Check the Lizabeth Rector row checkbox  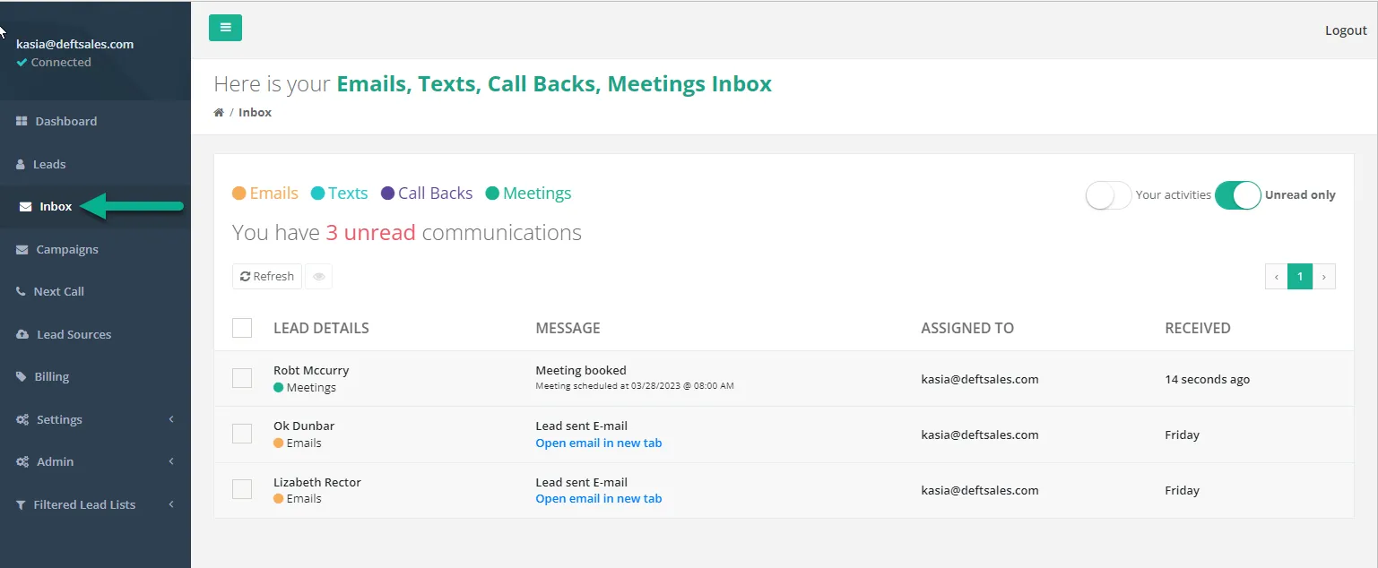click(x=242, y=489)
